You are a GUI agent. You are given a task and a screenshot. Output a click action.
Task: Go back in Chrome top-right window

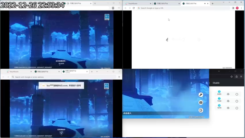(x=126, y=8)
